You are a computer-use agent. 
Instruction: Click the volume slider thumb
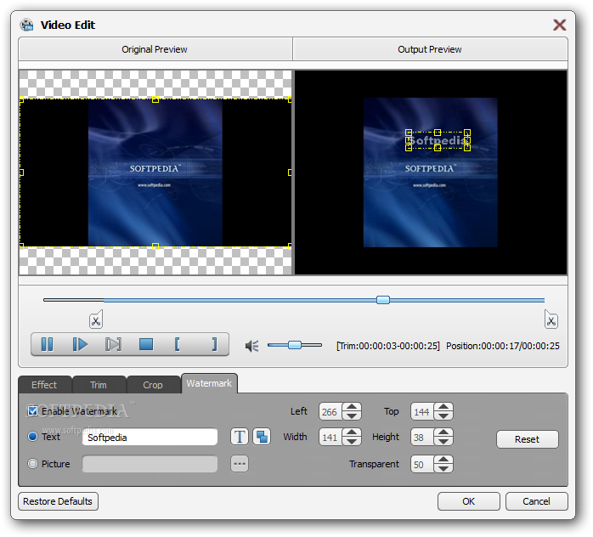pos(294,345)
